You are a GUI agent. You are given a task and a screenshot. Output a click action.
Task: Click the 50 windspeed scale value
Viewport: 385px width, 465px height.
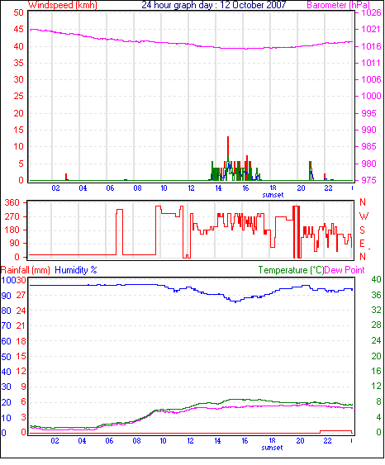point(18,12)
